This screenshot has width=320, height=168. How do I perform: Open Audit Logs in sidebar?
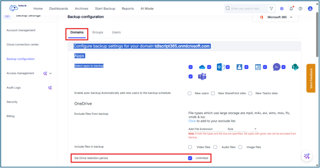13,88
